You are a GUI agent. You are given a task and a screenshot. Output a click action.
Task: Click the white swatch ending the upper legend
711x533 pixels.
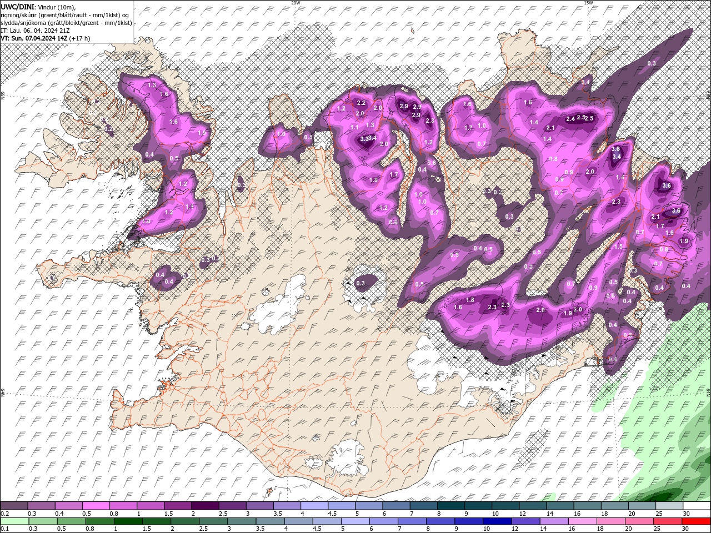[x=697, y=506]
